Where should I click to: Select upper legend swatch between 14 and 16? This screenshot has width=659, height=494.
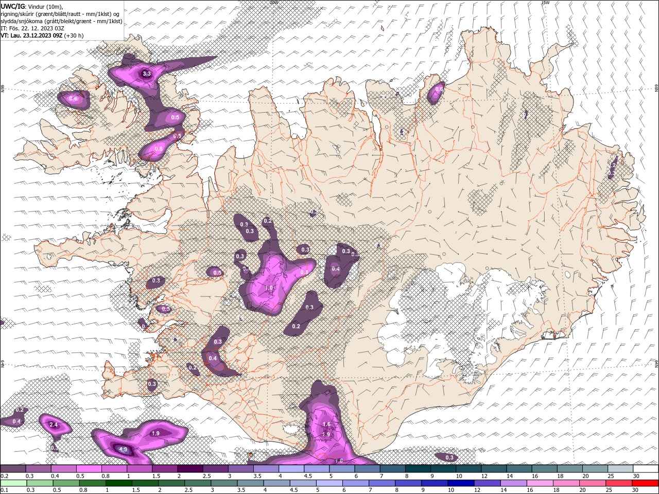tap(519, 469)
